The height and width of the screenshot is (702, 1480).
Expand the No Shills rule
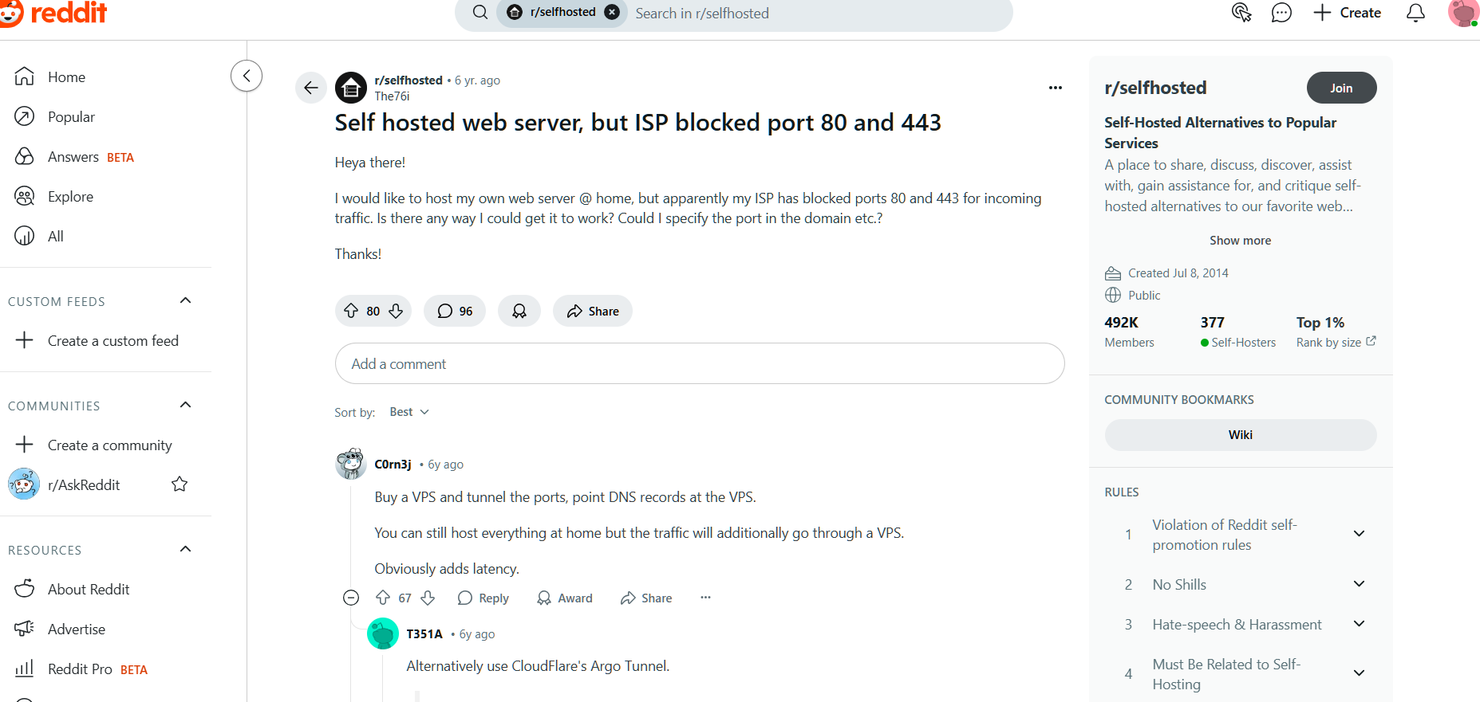click(x=1360, y=584)
